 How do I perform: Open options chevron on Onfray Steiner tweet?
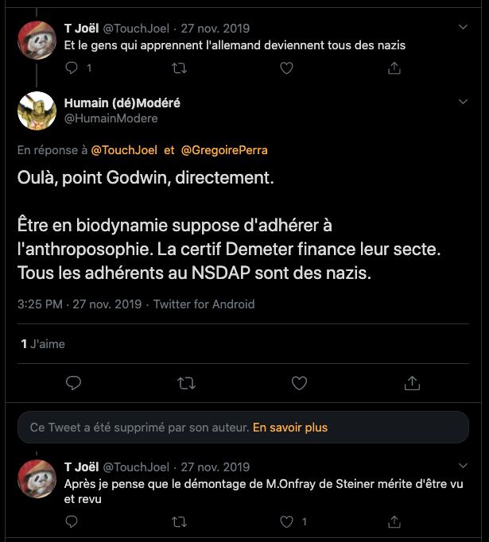[x=464, y=465]
